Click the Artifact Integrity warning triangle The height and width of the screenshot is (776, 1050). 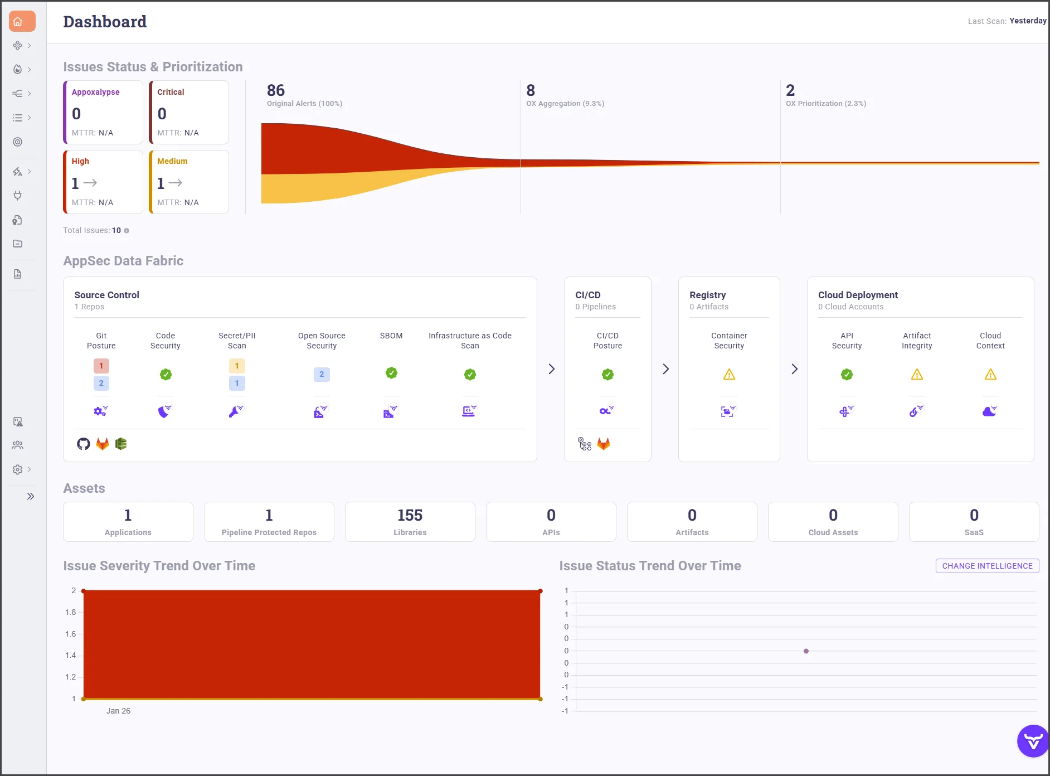coord(917,374)
